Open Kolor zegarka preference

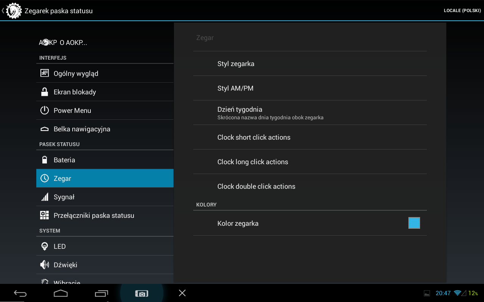[310, 223]
